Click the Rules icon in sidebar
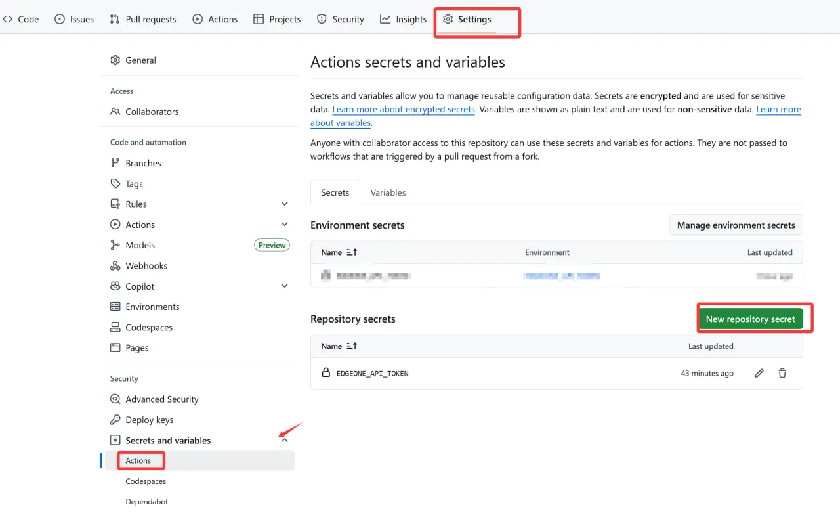 115,204
